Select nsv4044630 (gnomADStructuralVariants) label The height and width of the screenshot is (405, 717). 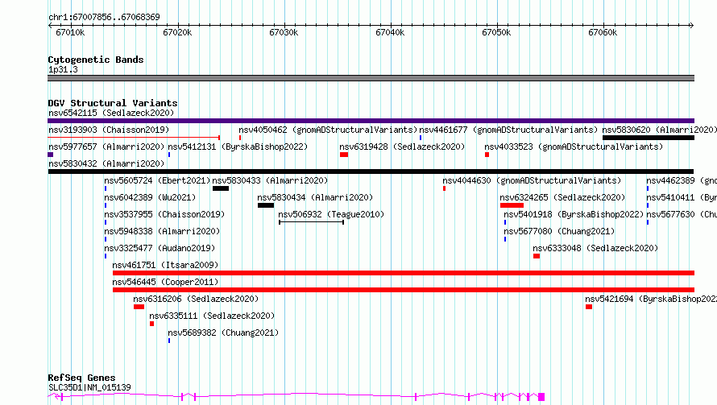[x=533, y=180]
